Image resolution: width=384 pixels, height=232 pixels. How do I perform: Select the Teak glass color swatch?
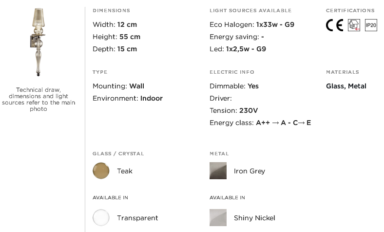[x=101, y=170]
